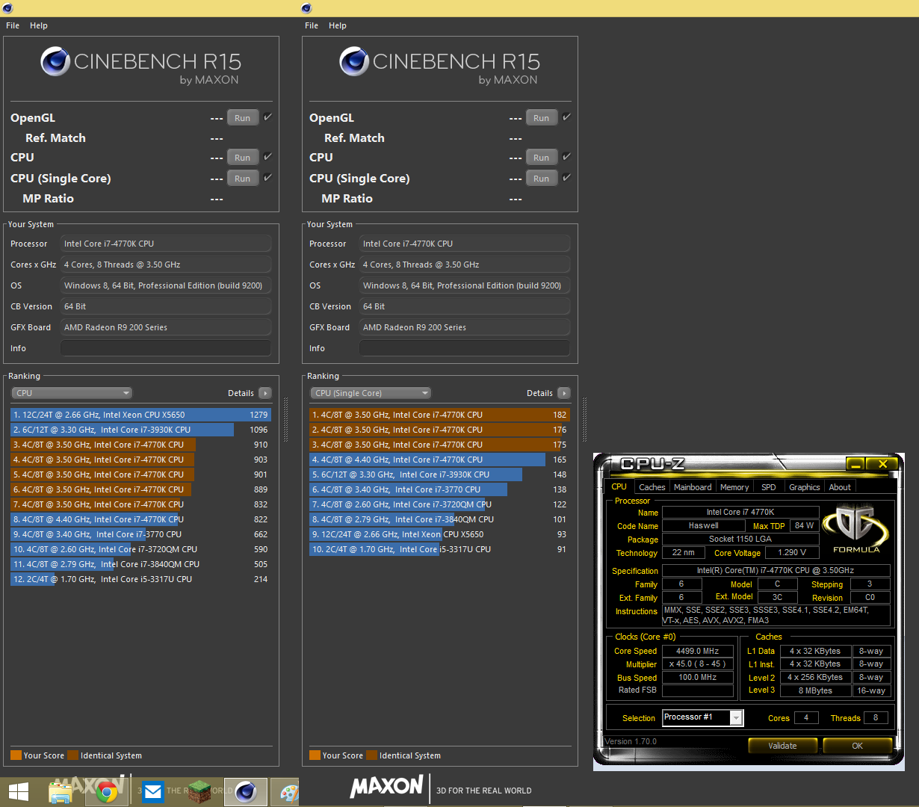Open CPU (Single Core) ranking dropdown in right window
The width and height of the screenshot is (919, 807).
(371, 393)
